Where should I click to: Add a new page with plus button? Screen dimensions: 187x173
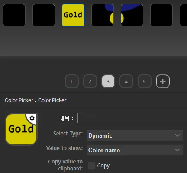click(163, 81)
